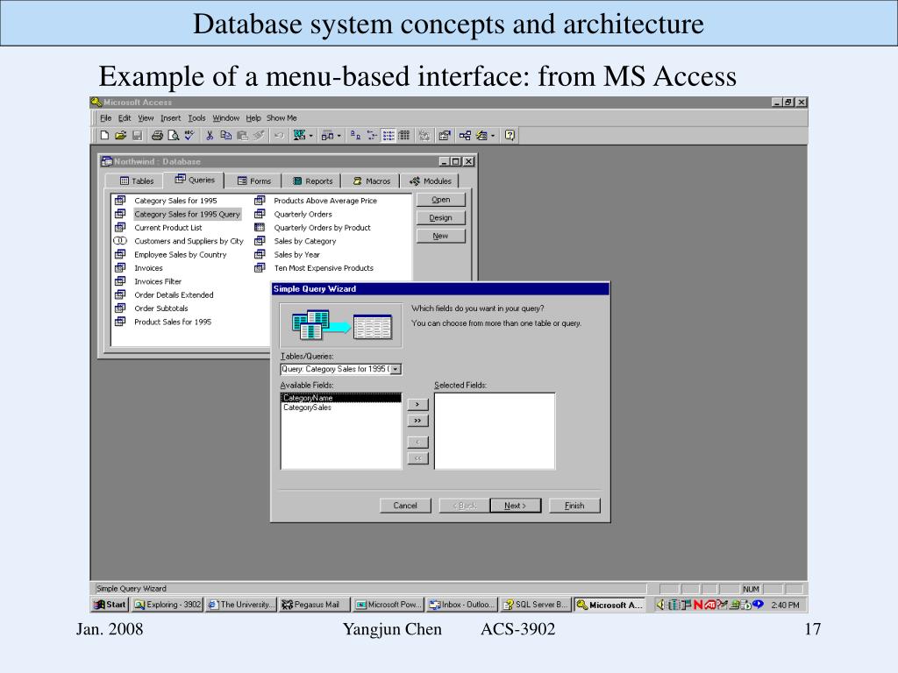
Task: Click the New Database toolbar icon
Action: tap(104, 136)
